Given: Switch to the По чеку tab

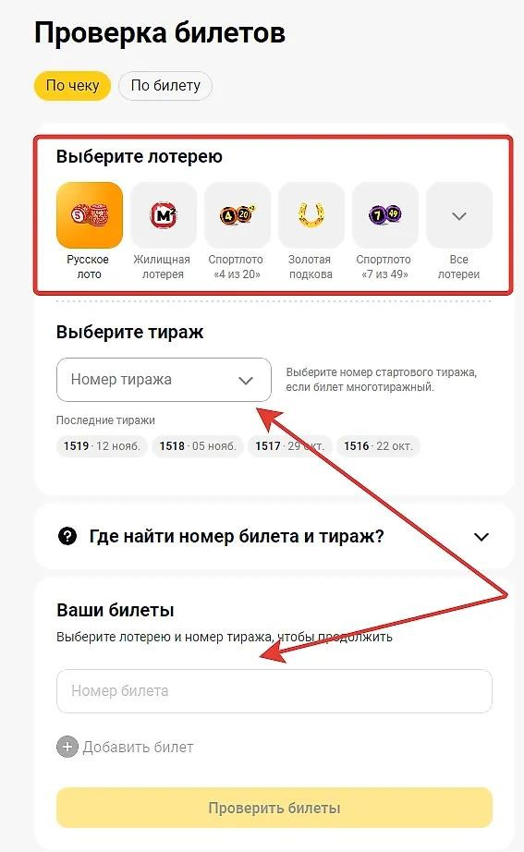Looking at the screenshot, I should (72, 86).
